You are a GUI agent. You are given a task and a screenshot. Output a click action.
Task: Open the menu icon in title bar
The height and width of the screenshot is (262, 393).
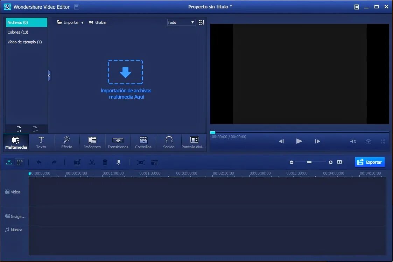(x=356, y=7)
